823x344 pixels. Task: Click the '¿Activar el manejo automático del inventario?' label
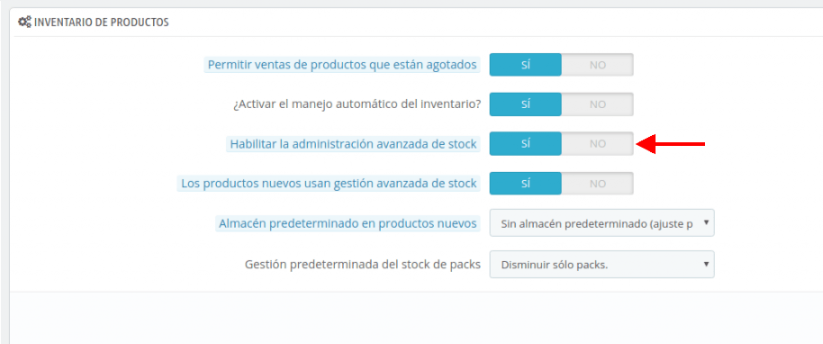pyautogui.click(x=357, y=104)
